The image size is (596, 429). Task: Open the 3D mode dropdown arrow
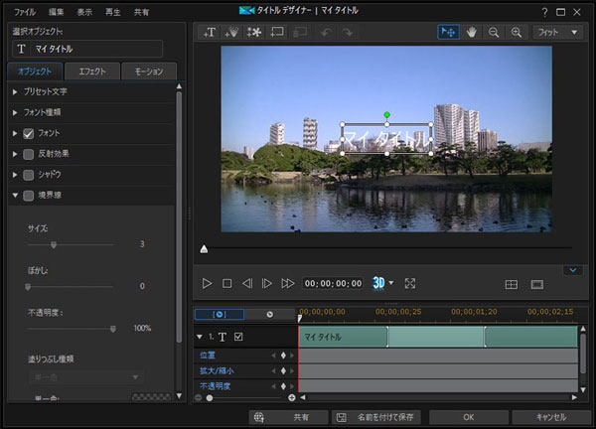coord(391,283)
